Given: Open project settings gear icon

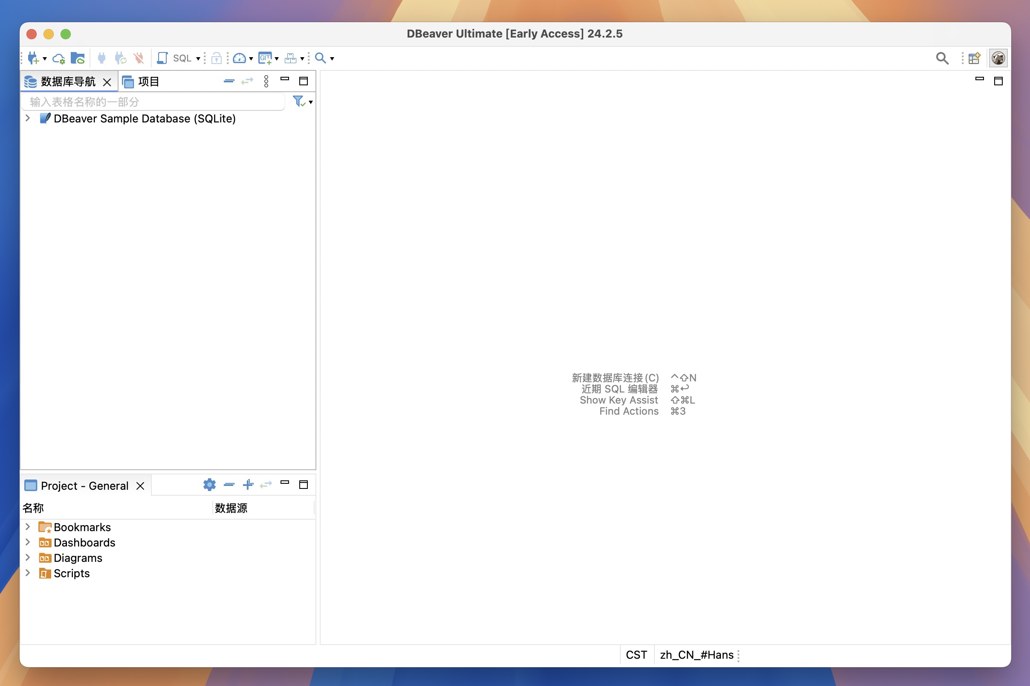Looking at the screenshot, I should [209, 484].
